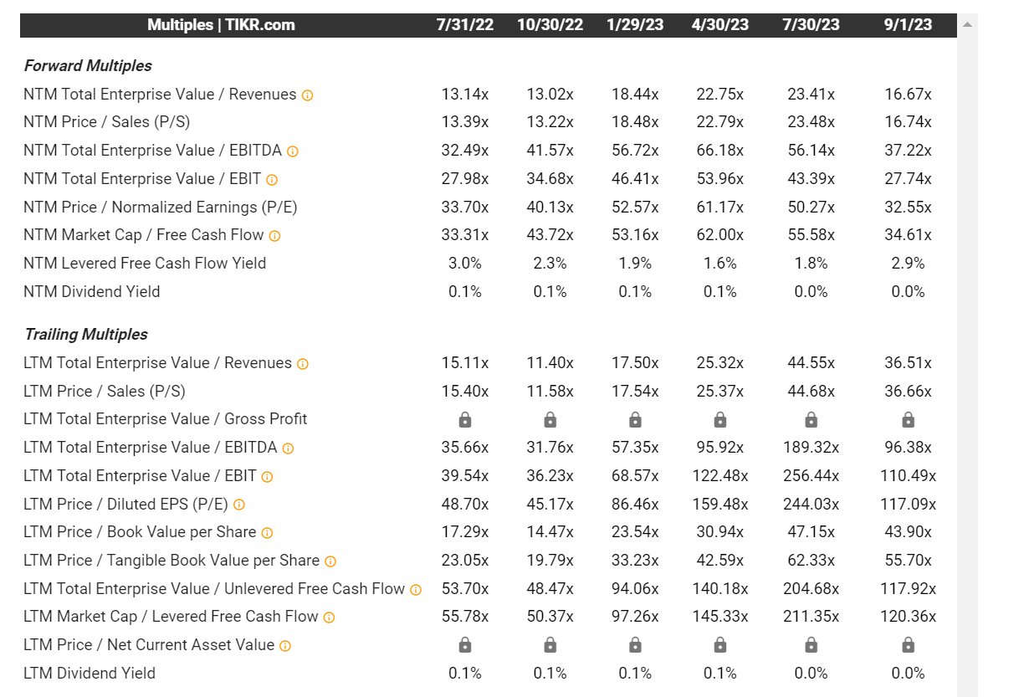This screenshot has width=1034, height=697.
Task: Click the info icon for NTM Market Cap / Free Cash Flow
Action: pyautogui.click(x=274, y=235)
